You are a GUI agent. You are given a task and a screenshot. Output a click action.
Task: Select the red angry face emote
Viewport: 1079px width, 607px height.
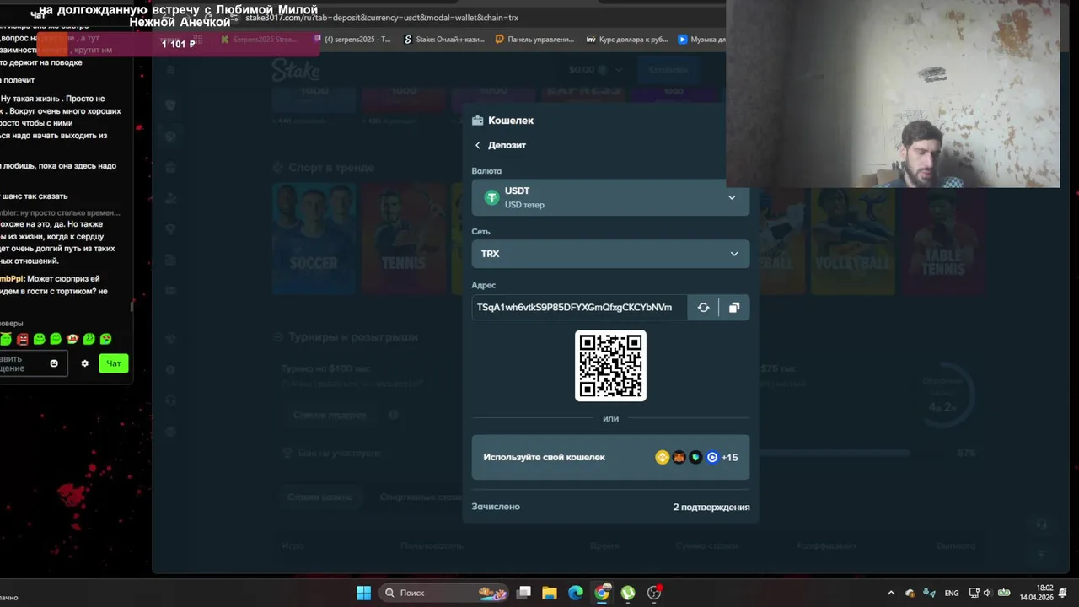(x=23, y=339)
